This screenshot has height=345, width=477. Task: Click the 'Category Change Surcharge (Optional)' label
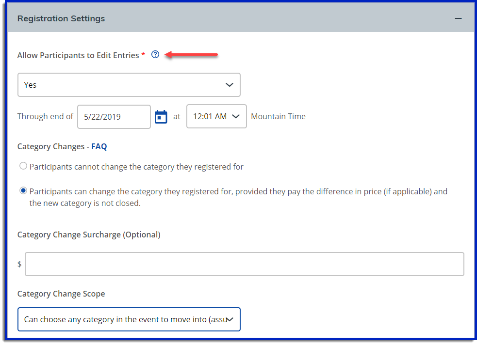[89, 235]
